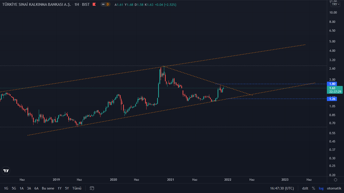Set range to 1G

[x=6, y=188]
